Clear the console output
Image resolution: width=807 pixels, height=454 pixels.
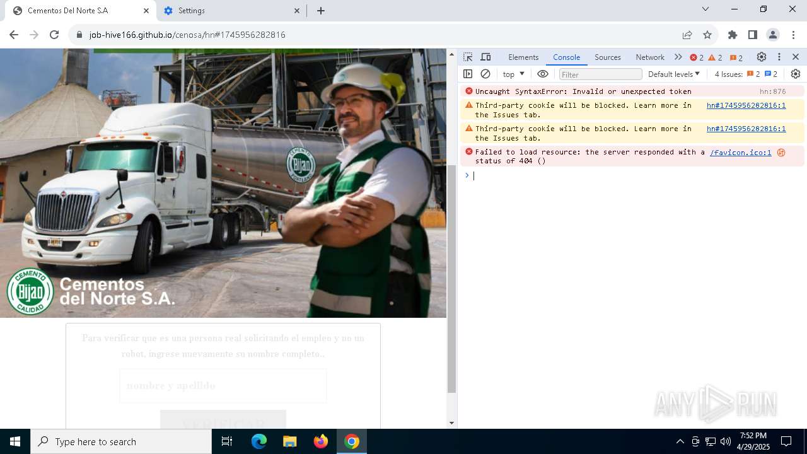tap(485, 74)
